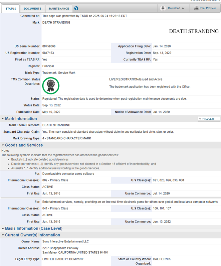The width and height of the screenshot is (221, 266).
Task: Click 041 - Primary Class value
Action: [55, 208]
